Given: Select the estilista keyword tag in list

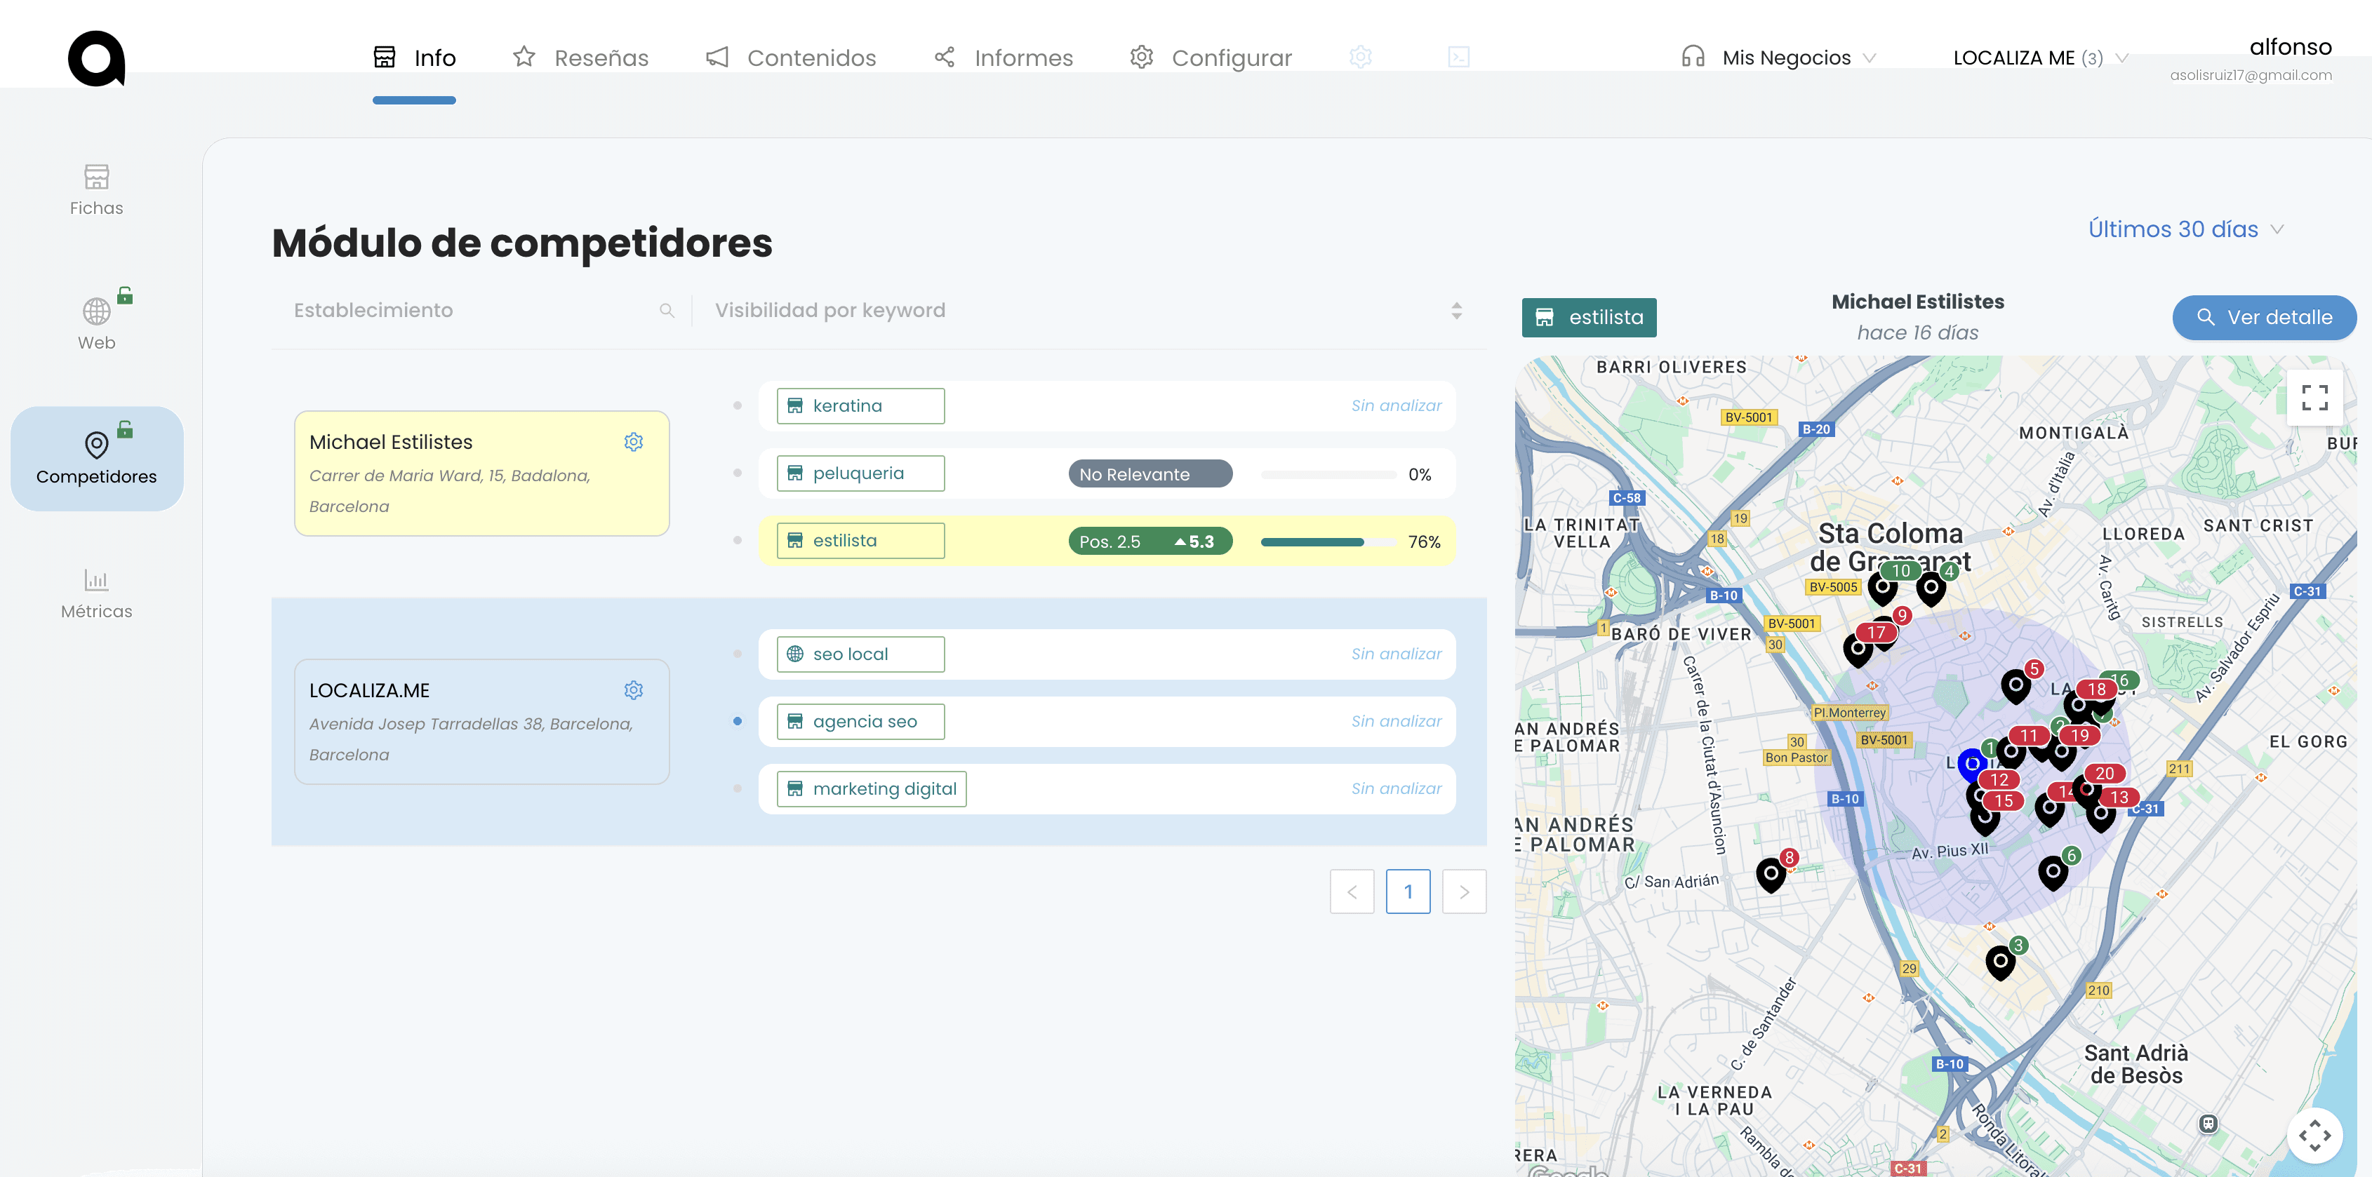Looking at the screenshot, I should coord(860,540).
